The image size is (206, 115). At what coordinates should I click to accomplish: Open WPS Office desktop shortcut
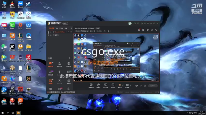click(x=12, y=58)
